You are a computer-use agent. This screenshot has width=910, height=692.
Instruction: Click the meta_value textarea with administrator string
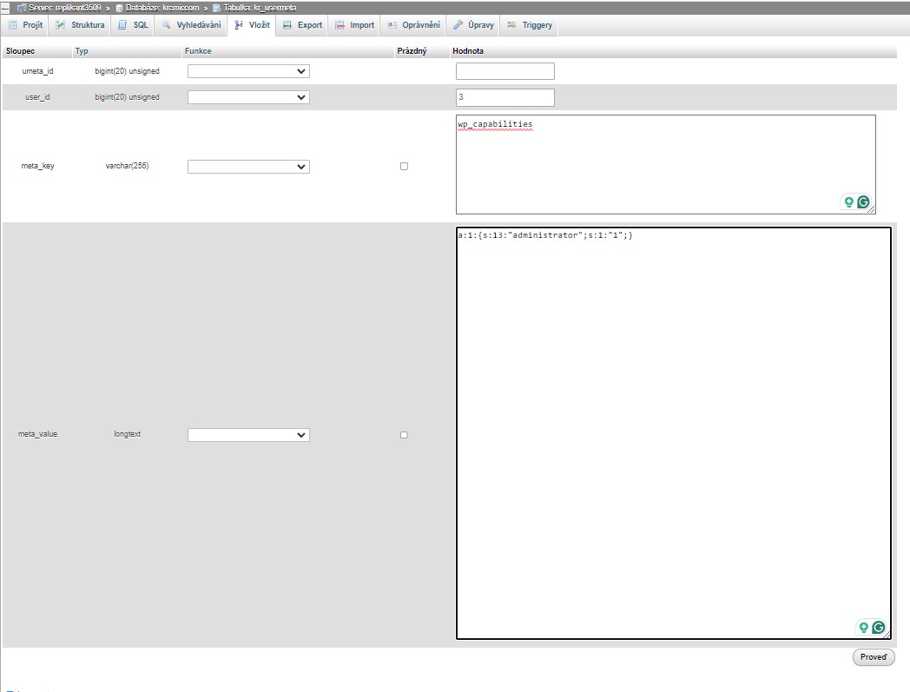(x=673, y=433)
